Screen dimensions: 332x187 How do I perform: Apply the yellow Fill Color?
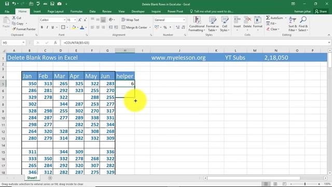tap(74, 28)
